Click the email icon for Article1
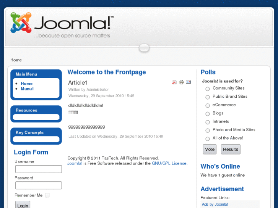This screenshot has width=278, height=208. [188, 82]
